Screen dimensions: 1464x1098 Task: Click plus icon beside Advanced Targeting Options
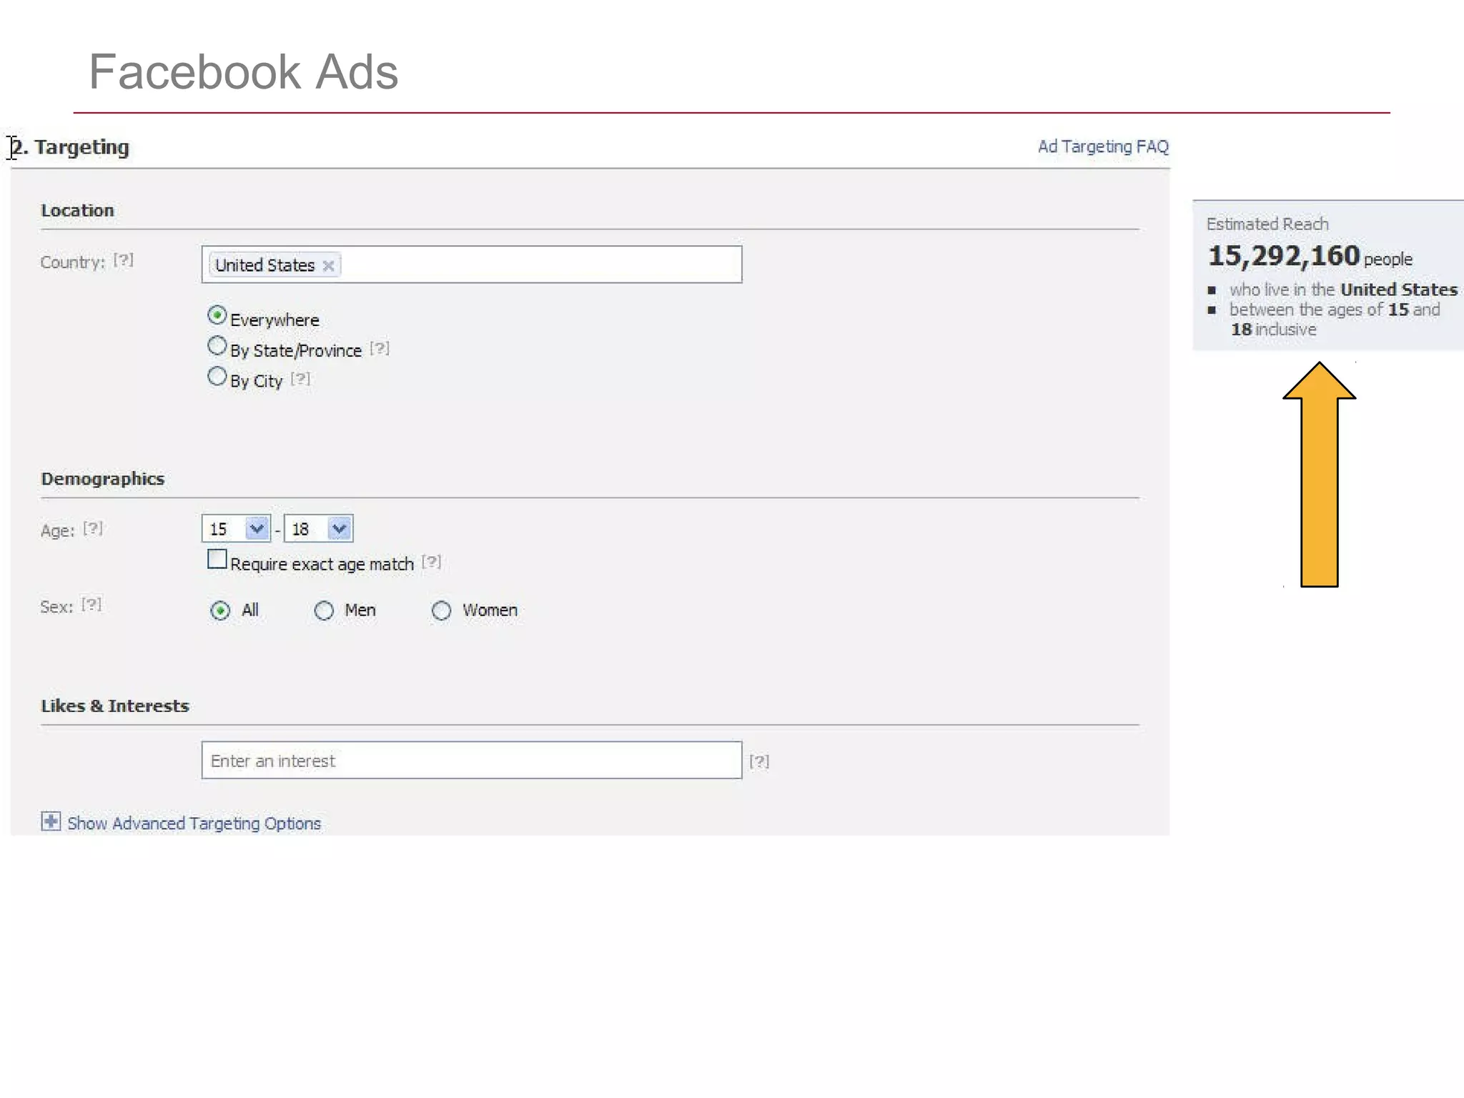tap(51, 821)
